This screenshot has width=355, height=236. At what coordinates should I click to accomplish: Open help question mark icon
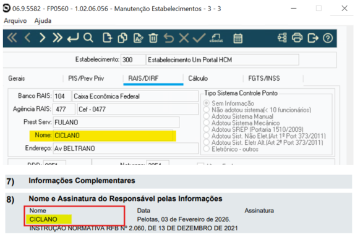coord(328,38)
